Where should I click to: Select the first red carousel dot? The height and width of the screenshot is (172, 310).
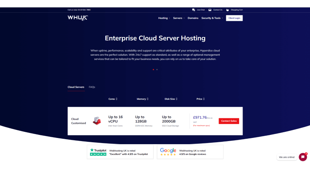153,70
